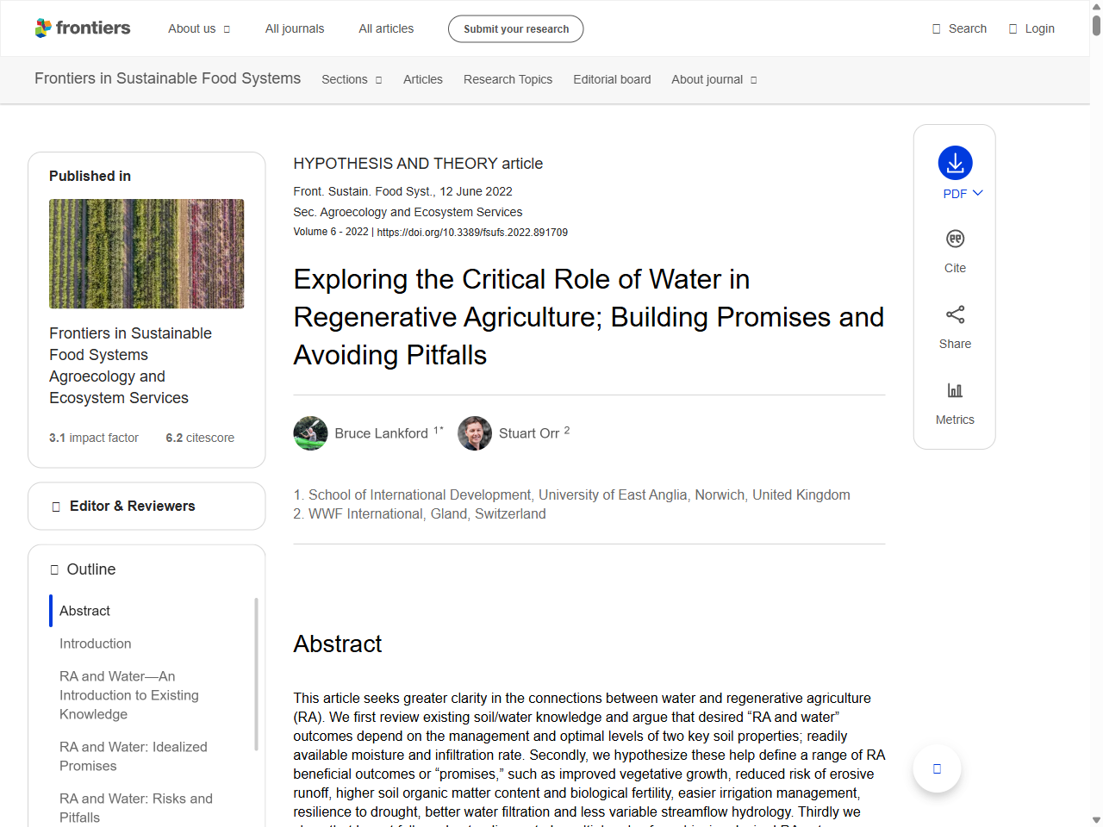Select Abstract in the outline
The height and width of the screenshot is (827, 1103).
84,611
